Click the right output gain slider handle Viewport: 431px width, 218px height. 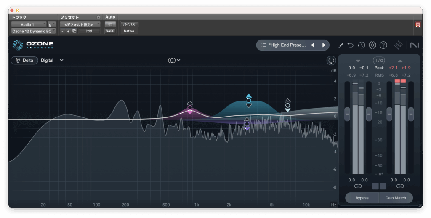[411, 114]
